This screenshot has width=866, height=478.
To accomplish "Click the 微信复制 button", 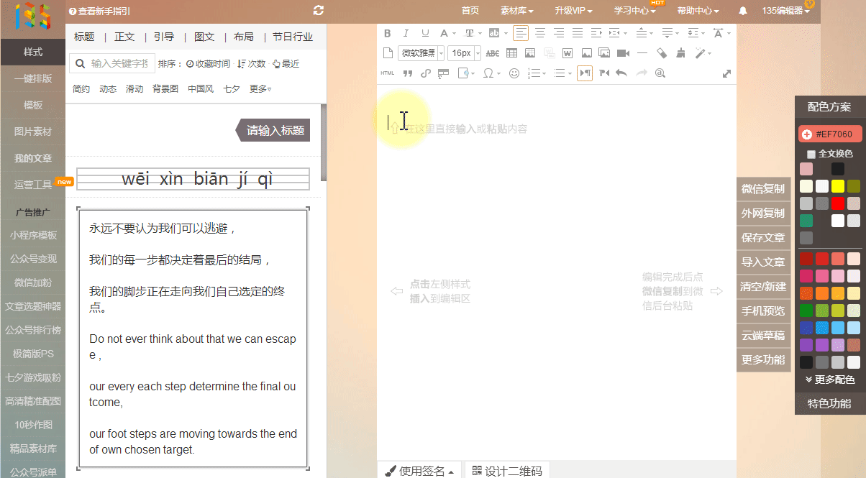I will [x=762, y=189].
